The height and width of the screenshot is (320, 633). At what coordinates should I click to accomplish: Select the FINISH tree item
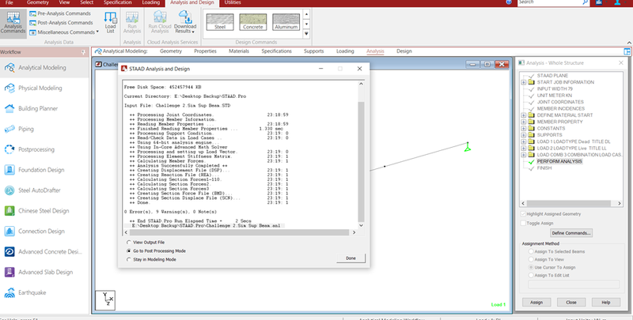[x=544, y=168]
